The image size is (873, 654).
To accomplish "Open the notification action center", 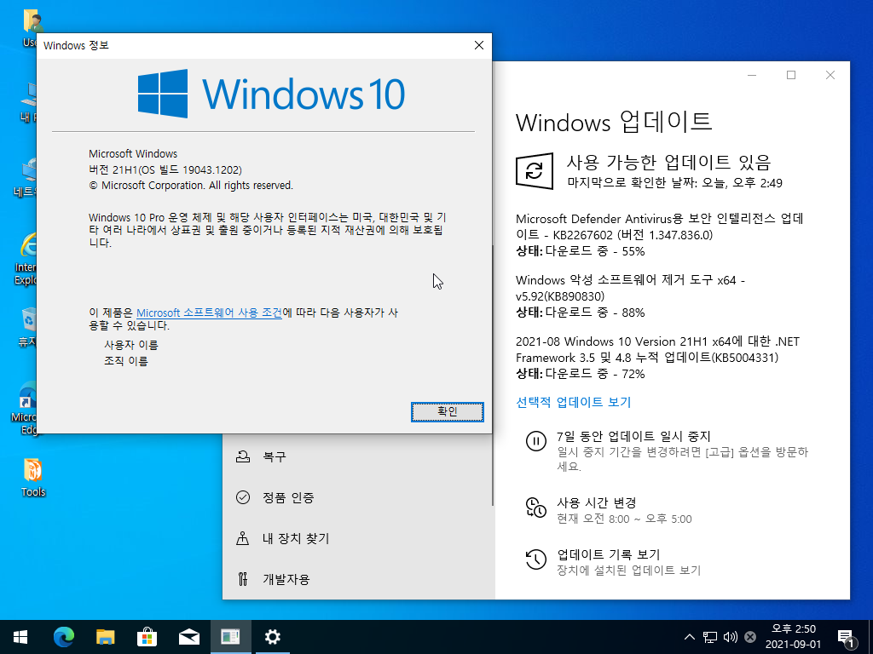I will (846, 637).
